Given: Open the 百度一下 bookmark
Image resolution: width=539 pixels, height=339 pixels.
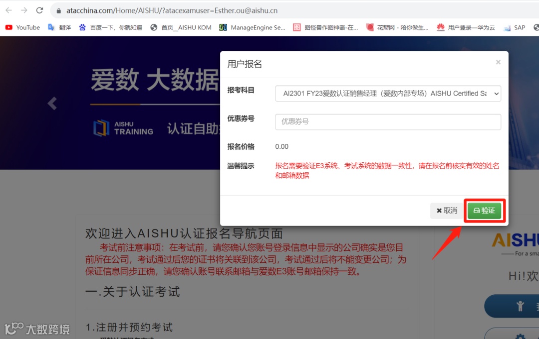Looking at the screenshot, I should click(110, 27).
